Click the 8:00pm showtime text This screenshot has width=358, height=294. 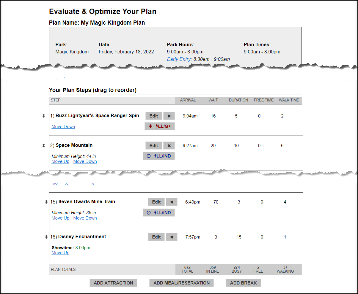[x=83, y=248]
